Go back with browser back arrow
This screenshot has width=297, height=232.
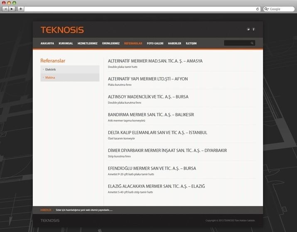point(5,9)
